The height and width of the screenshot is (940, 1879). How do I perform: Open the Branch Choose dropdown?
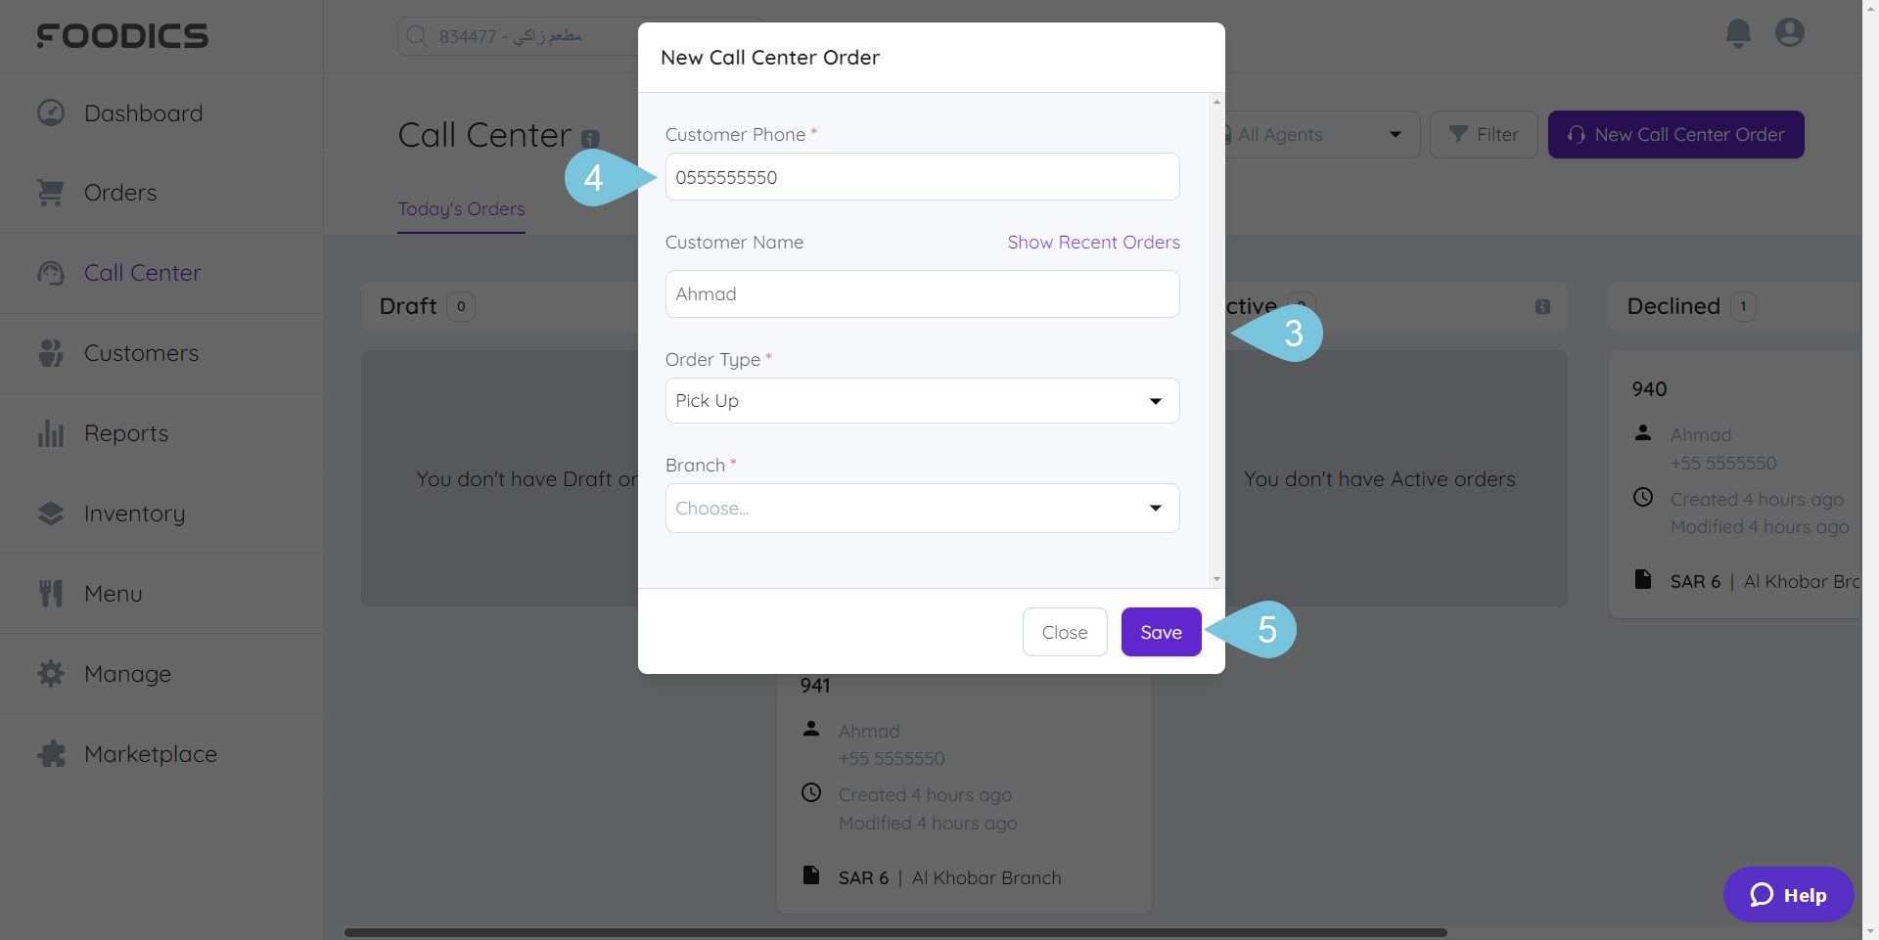[x=922, y=509]
